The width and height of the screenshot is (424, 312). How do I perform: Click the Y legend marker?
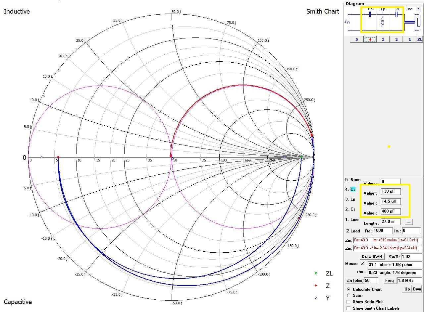click(x=315, y=298)
